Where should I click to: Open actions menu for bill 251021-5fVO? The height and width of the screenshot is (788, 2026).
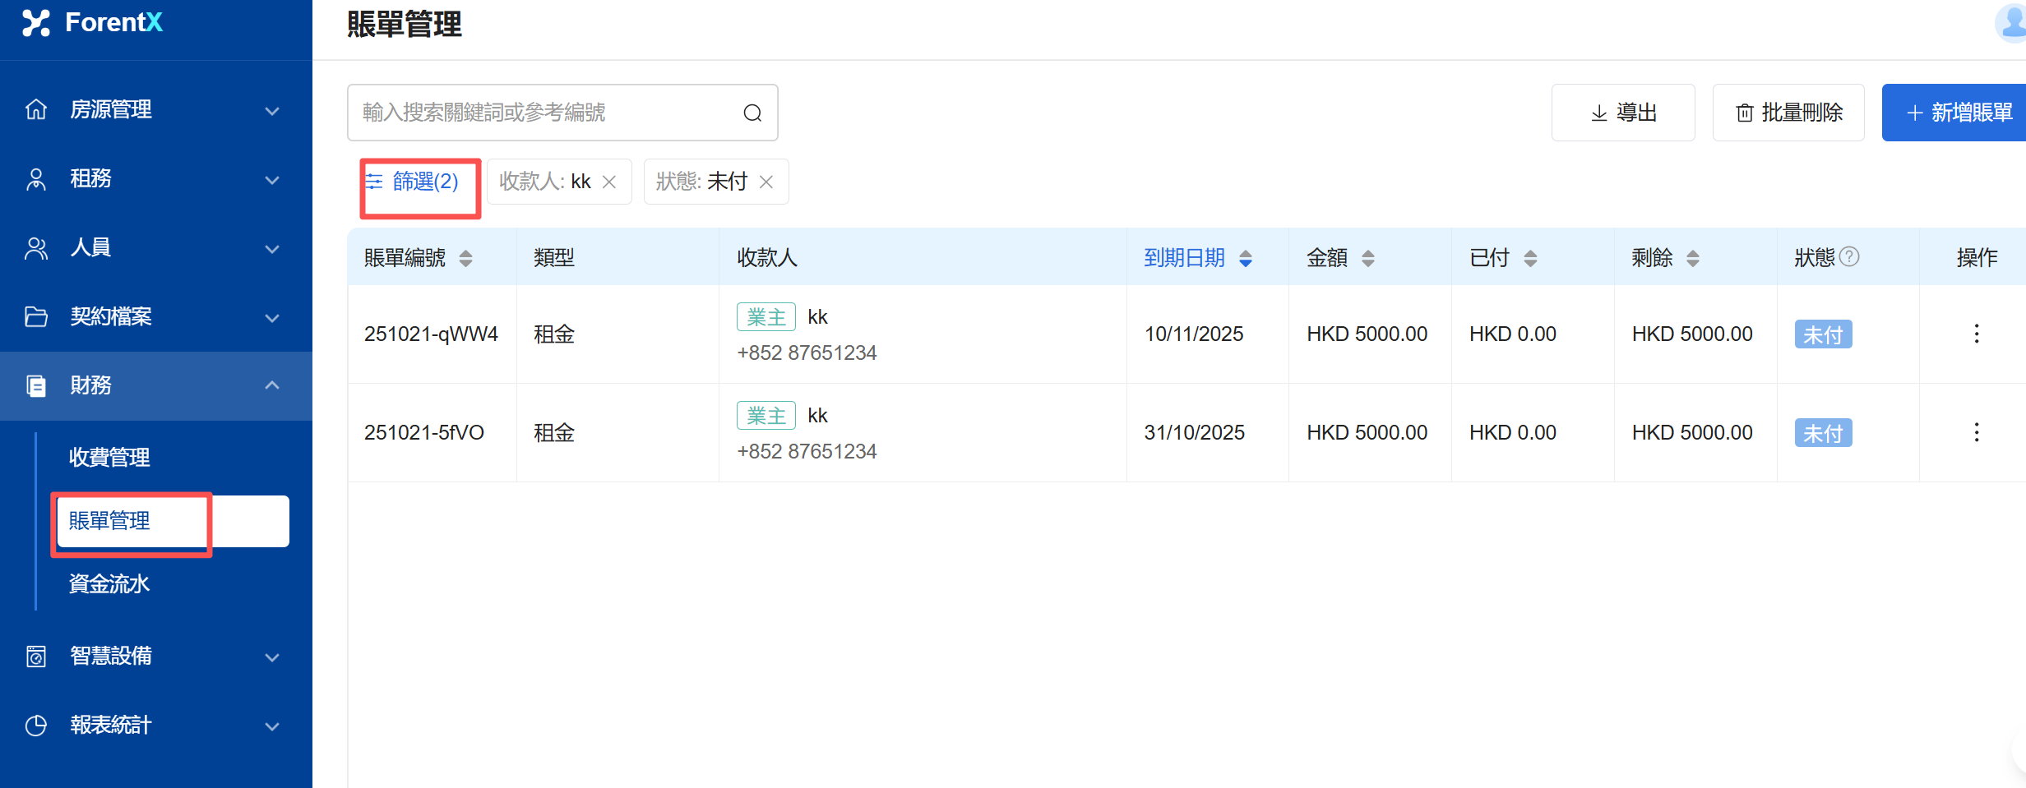click(x=1976, y=432)
